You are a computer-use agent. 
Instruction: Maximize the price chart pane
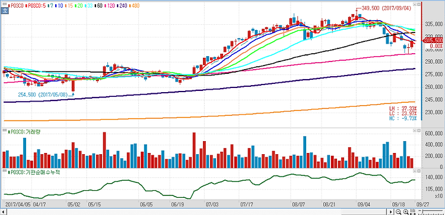(419, 5)
